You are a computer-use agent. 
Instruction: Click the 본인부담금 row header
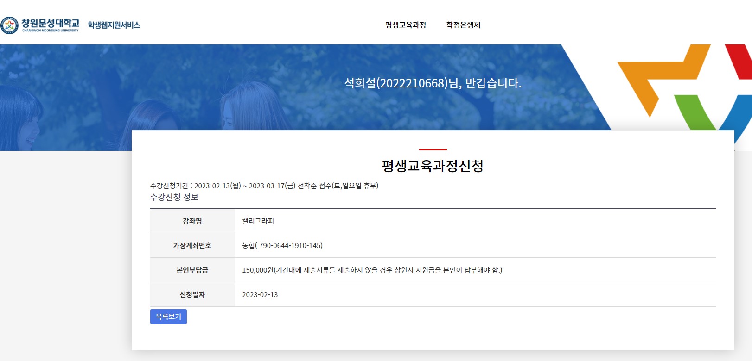[192, 270]
